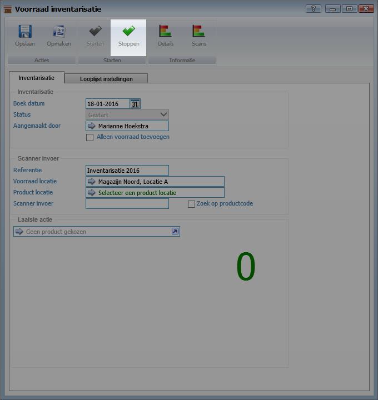
Task: Click the green Stoppen checkmark
Action: (128, 32)
